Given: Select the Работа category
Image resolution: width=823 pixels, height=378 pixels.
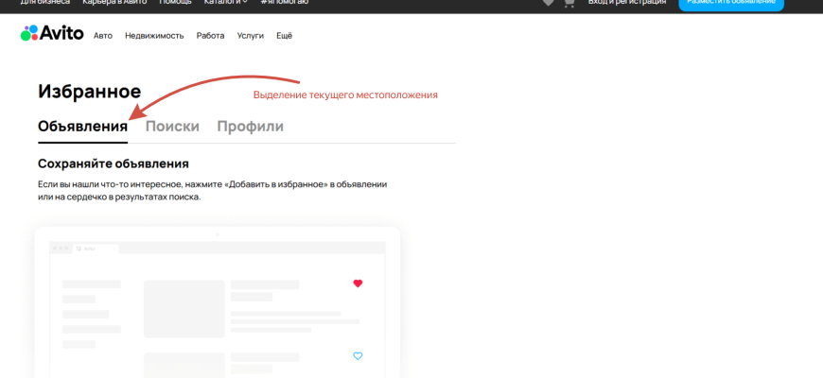Looking at the screenshot, I should pos(210,36).
